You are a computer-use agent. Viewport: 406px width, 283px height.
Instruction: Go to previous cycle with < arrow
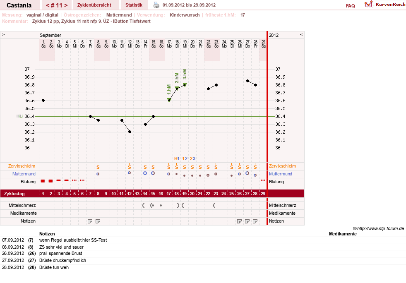coord(48,5)
